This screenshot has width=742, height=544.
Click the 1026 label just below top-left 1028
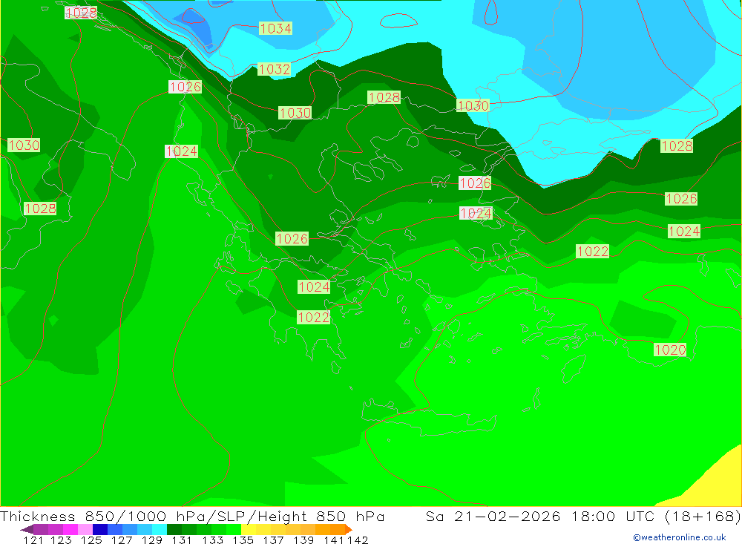click(x=185, y=87)
